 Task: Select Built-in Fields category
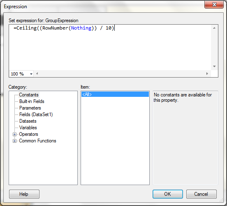32,101
